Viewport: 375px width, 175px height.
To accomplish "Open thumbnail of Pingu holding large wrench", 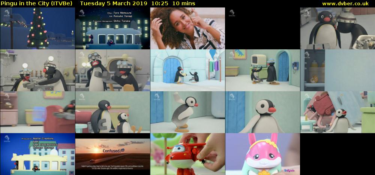I will coord(112,112).
